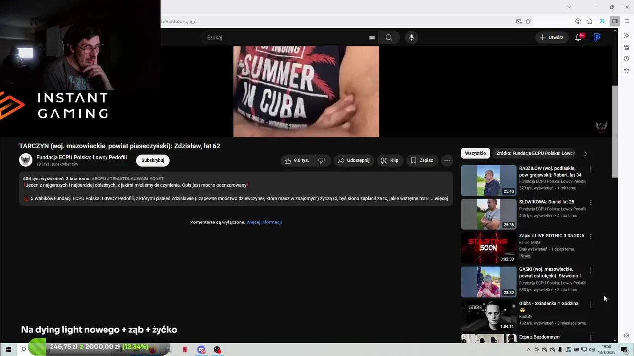634x356 pixels.
Task: Open options menu for Zapis z LIVE GOTHIC video
Action: click(x=590, y=236)
